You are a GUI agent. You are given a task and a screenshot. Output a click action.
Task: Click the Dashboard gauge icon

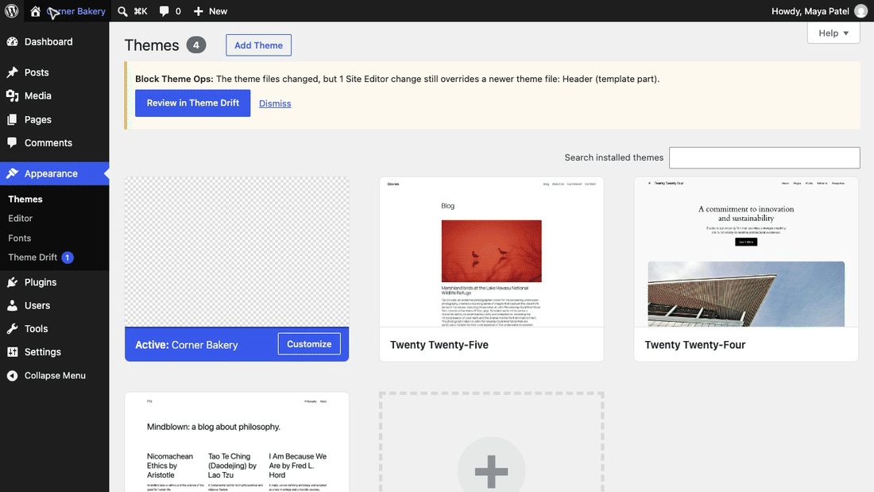(12, 42)
